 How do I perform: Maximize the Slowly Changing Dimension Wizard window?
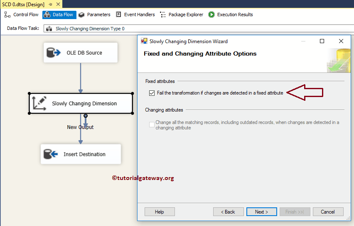(322, 41)
